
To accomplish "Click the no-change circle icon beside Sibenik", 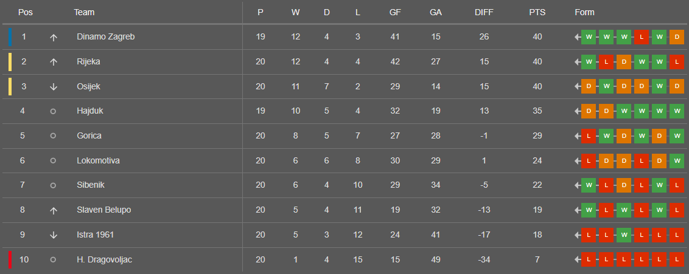I will click(53, 185).
